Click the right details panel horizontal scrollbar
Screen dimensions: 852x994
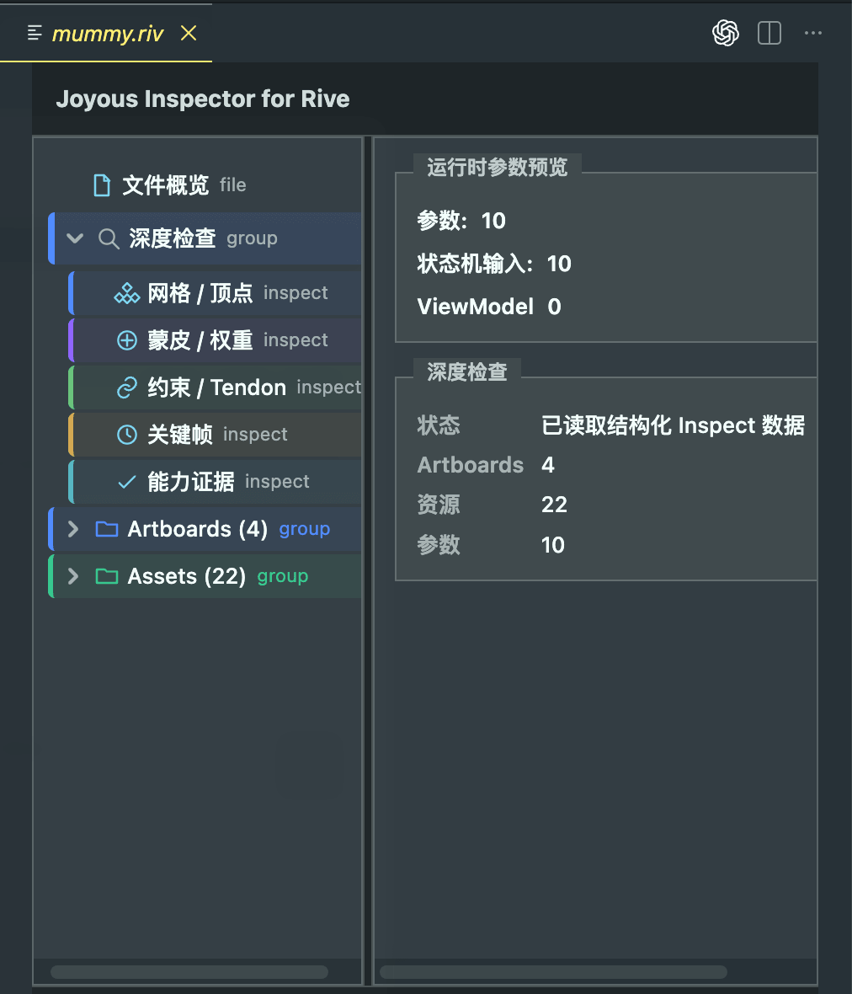553,972
